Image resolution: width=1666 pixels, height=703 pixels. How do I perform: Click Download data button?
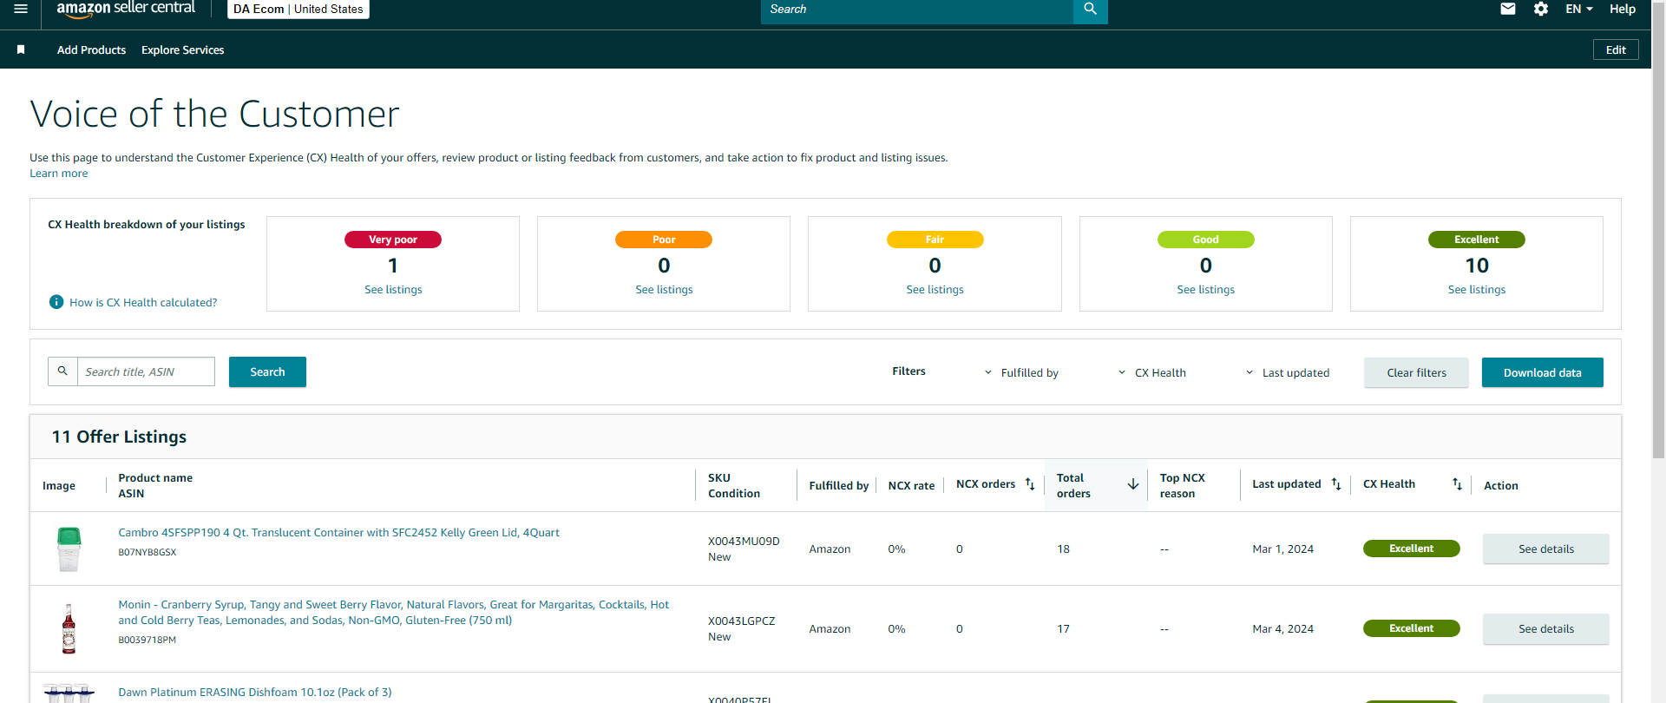click(1542, 372)
